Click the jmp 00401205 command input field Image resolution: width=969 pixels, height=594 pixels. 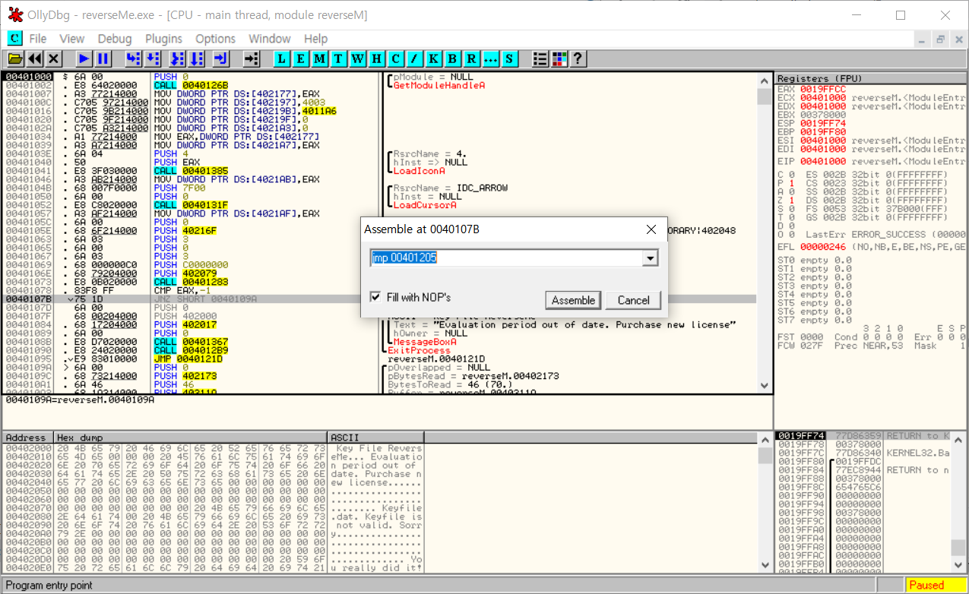point(506,258)
